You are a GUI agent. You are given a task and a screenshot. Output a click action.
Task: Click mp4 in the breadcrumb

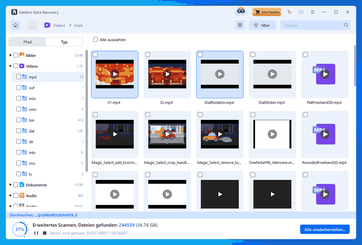click(x=78, y=25)
